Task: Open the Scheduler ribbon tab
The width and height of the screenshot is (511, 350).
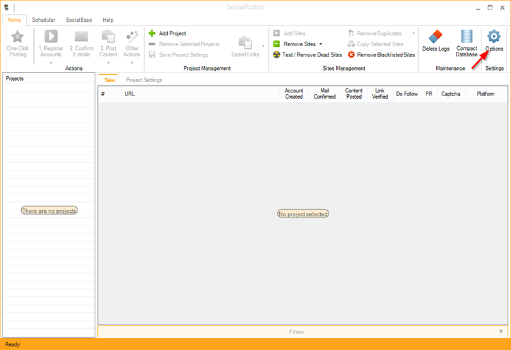Action: click(44, 20)
